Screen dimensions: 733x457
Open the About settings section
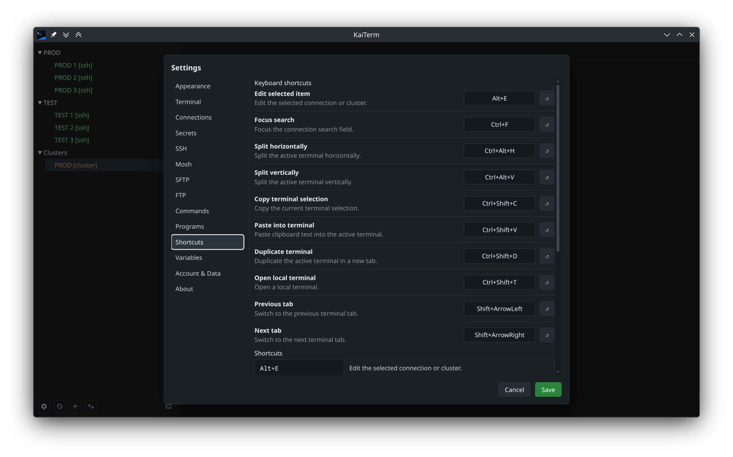click(x=208, y=289)
